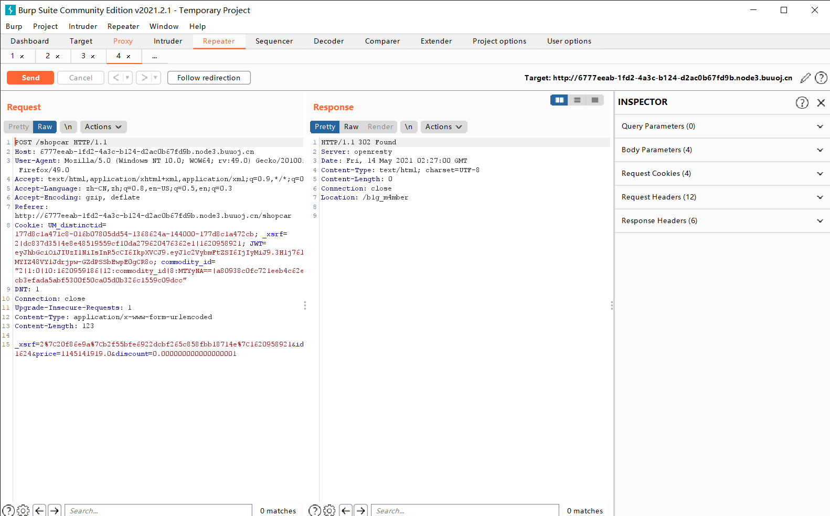Open the User options tab

click(x=569, y=41)
